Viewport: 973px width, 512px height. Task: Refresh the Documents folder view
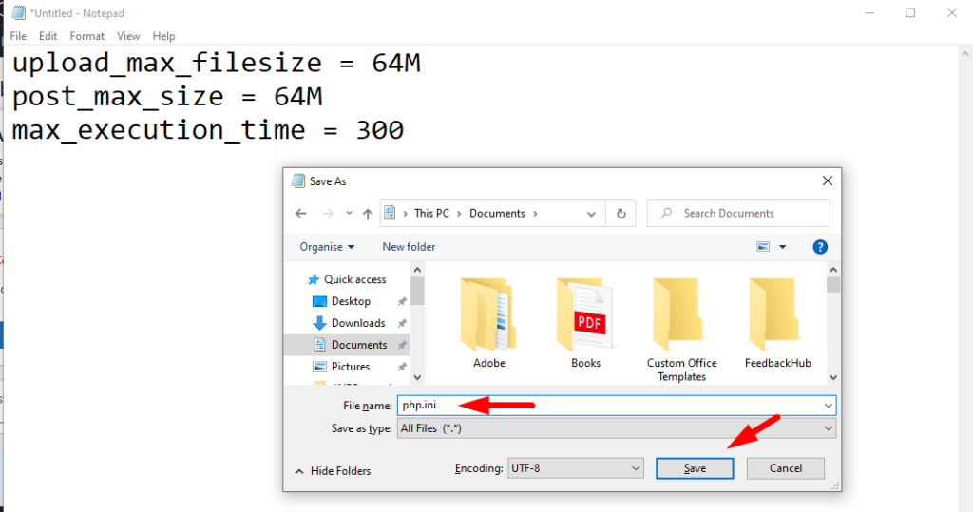pos(620,214)
